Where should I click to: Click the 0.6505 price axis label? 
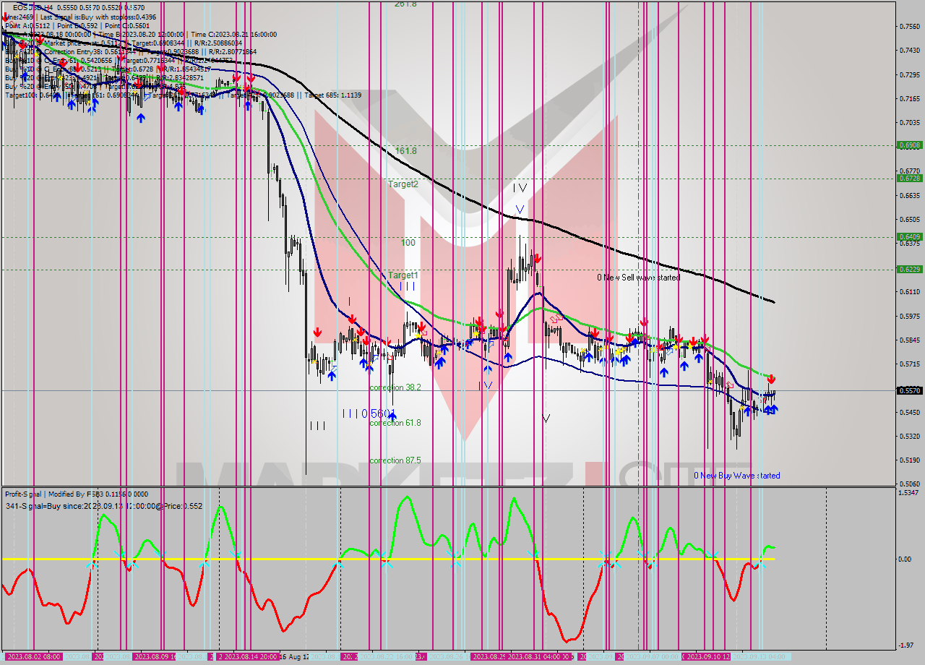point(909,220)
